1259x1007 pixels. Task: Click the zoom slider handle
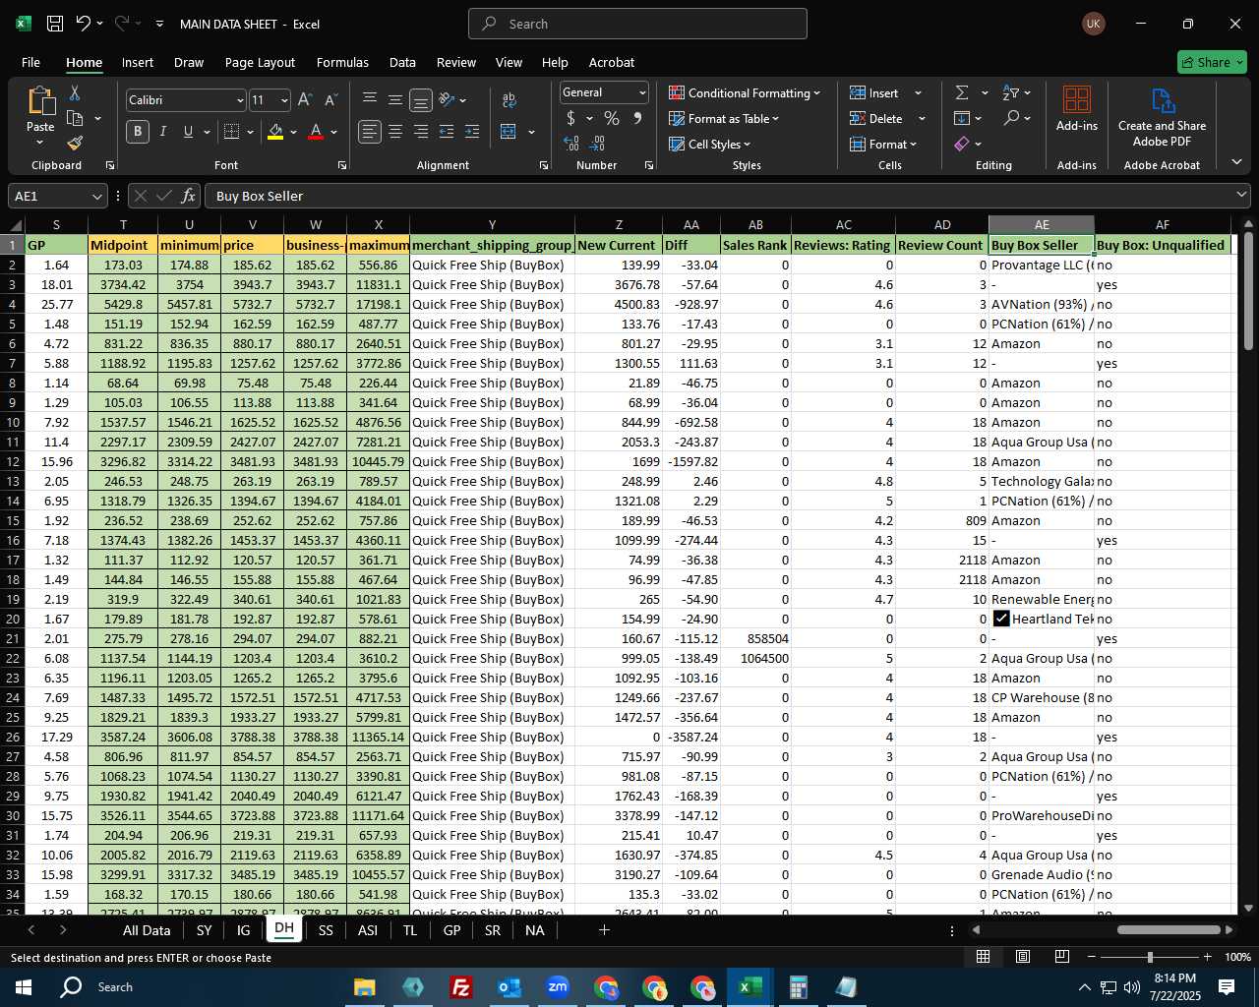[x=1150, y=957]
